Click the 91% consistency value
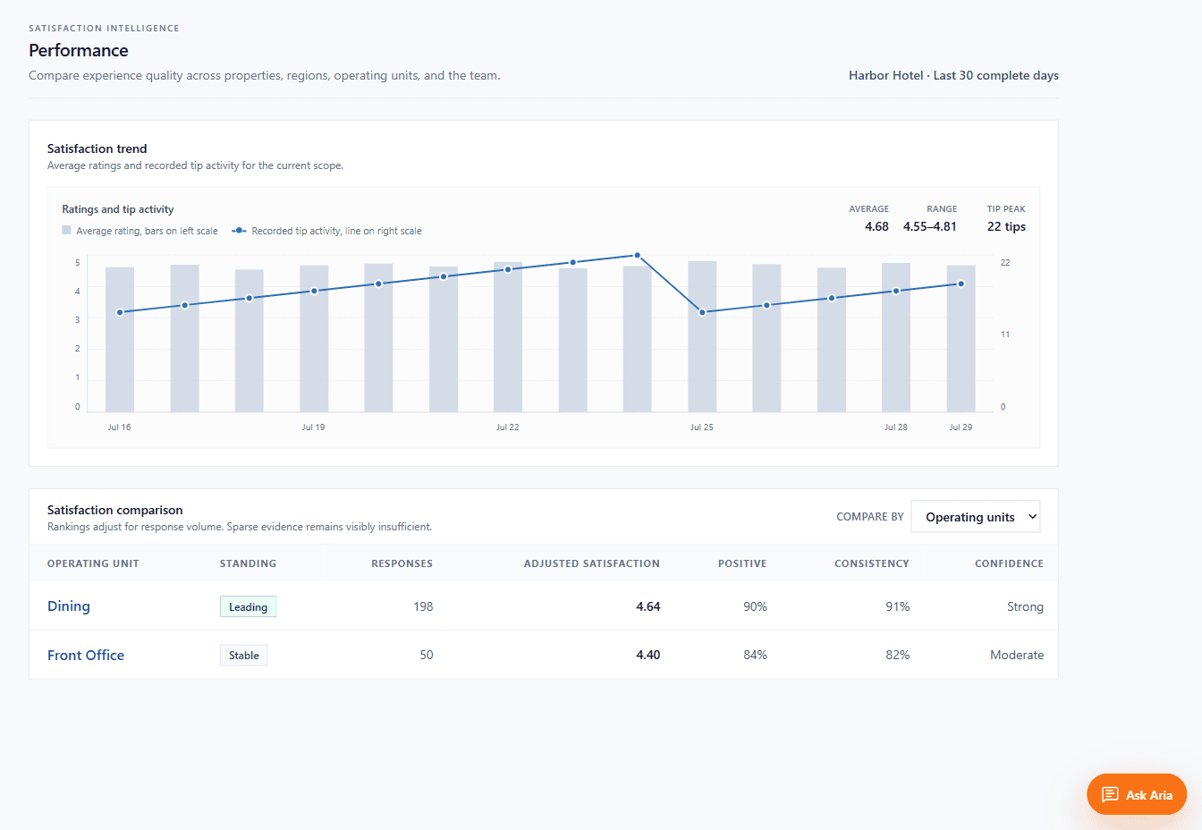The height and width of the screenshot is (830, 1202). tap(898, 606)
